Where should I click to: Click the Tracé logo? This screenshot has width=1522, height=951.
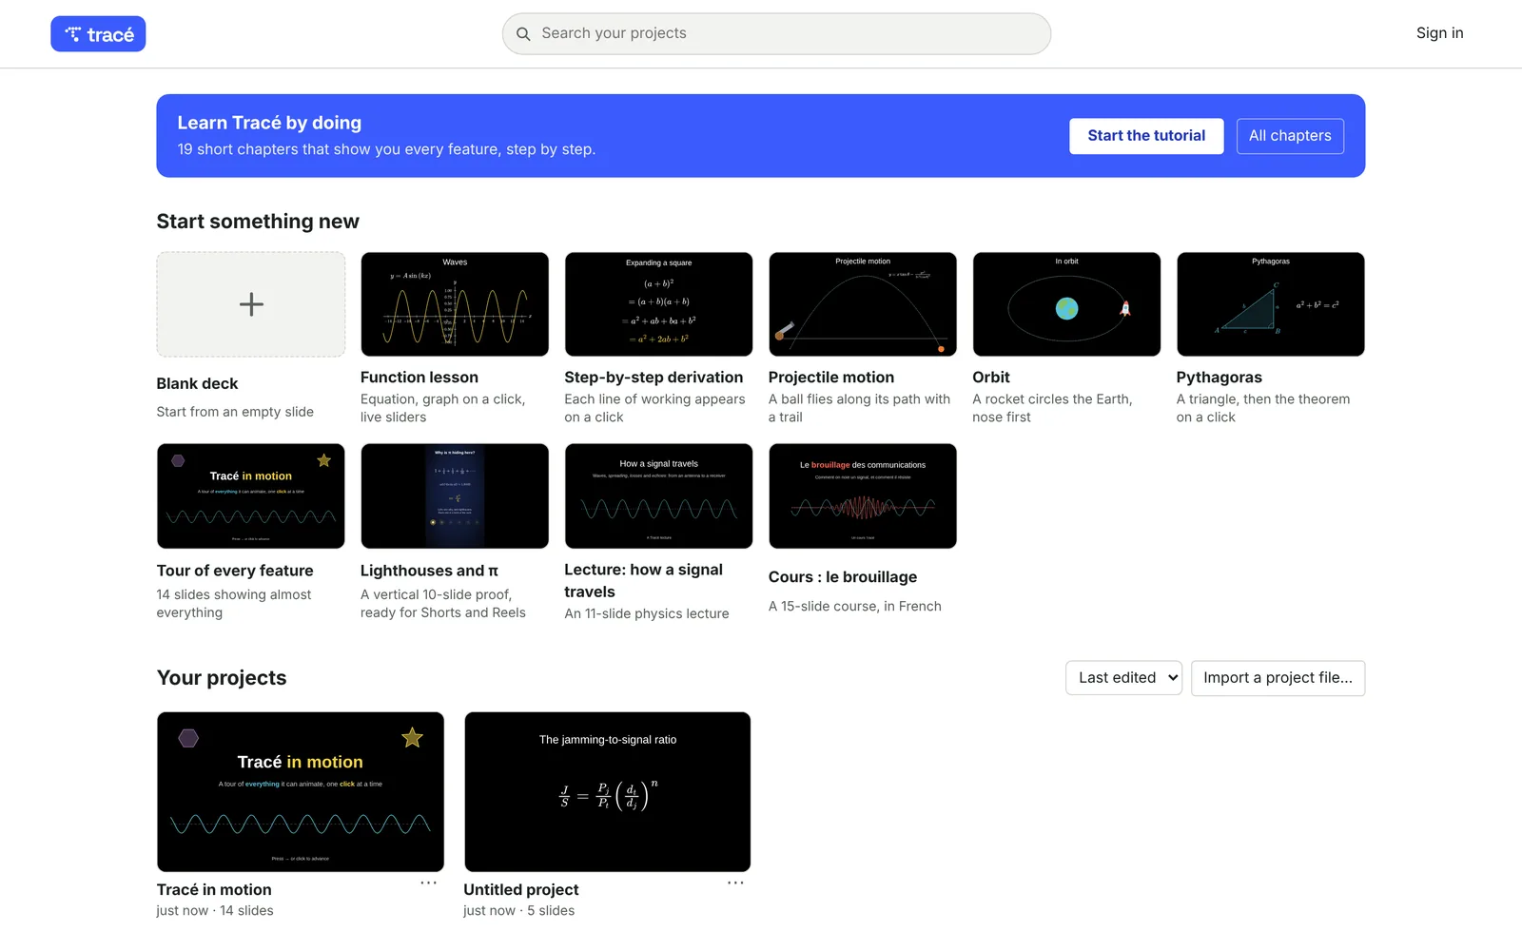[98, 34]
